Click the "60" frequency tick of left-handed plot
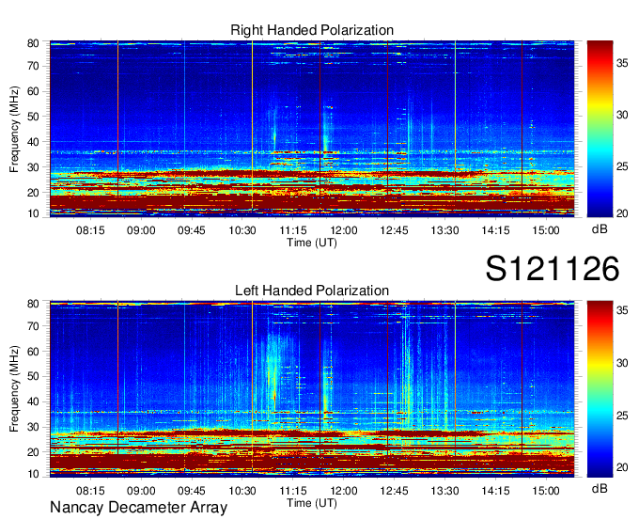The width and height of the screenshot is (639, 519). click(x=33, y=352)
